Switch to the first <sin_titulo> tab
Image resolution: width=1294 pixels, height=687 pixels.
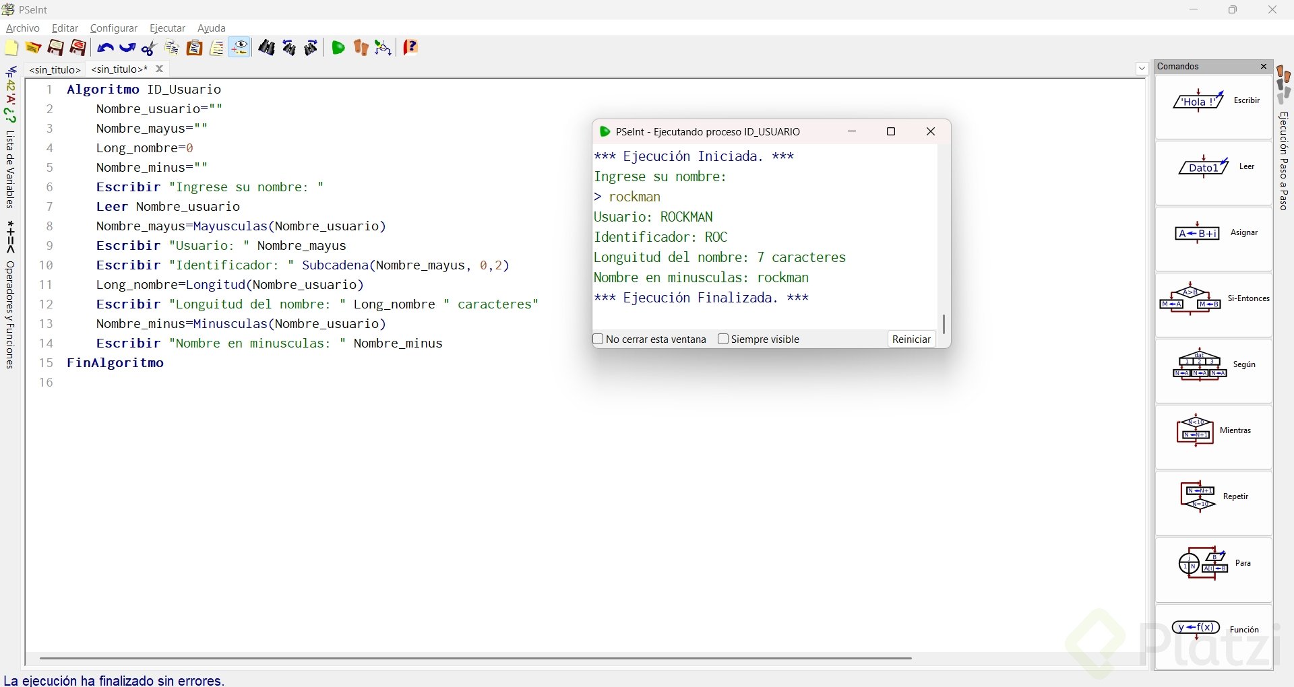click(55, 69)
